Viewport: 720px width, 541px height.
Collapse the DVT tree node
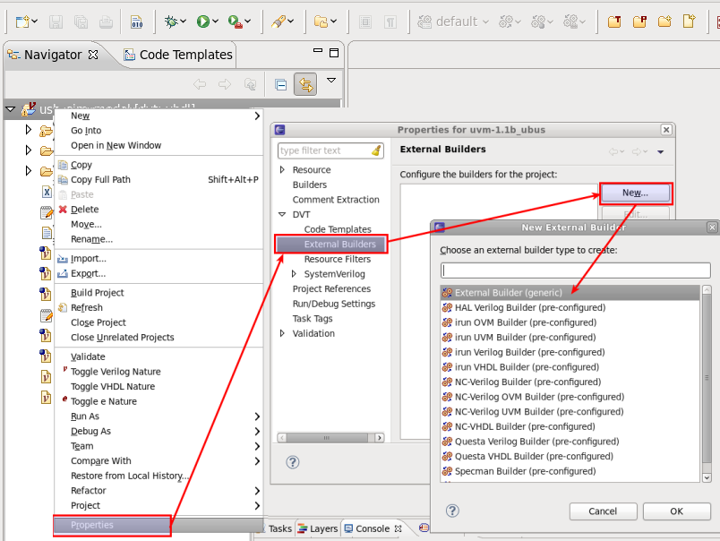283,215
